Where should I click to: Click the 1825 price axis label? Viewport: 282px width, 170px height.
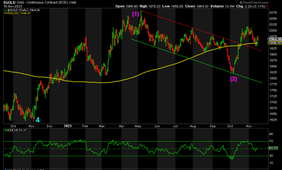coord(273,72)
